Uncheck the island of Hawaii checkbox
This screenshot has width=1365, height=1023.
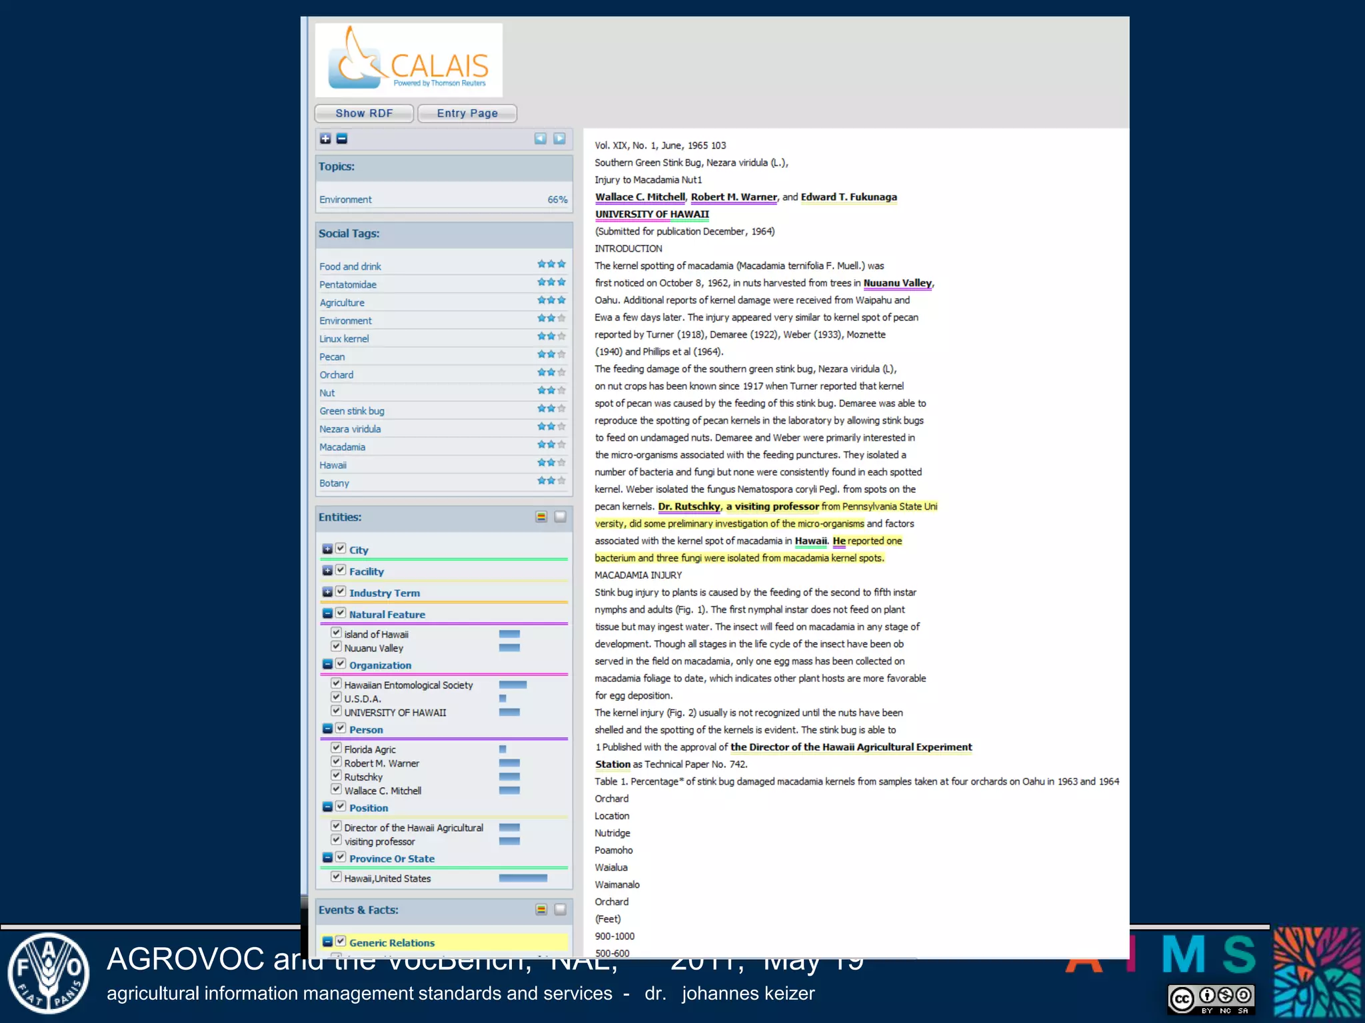(x=337, y=633)
